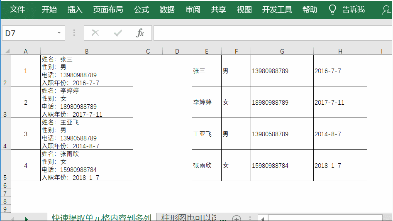393x221 pixels.
Task: Select column B header
Action: click(x=87, y=52)
